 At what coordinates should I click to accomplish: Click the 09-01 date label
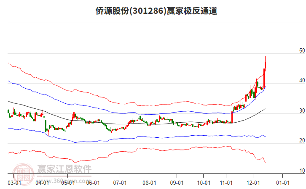point(177,183)
